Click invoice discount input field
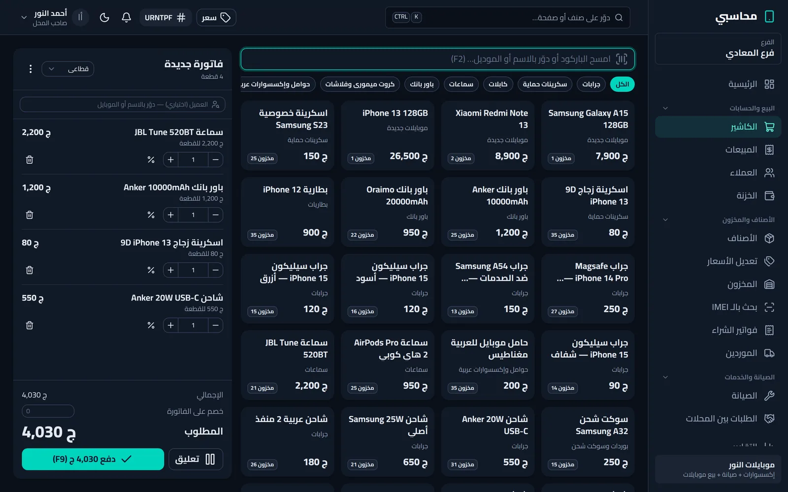Viewport: 788px width, 492px height. click(x=48, y=411)
